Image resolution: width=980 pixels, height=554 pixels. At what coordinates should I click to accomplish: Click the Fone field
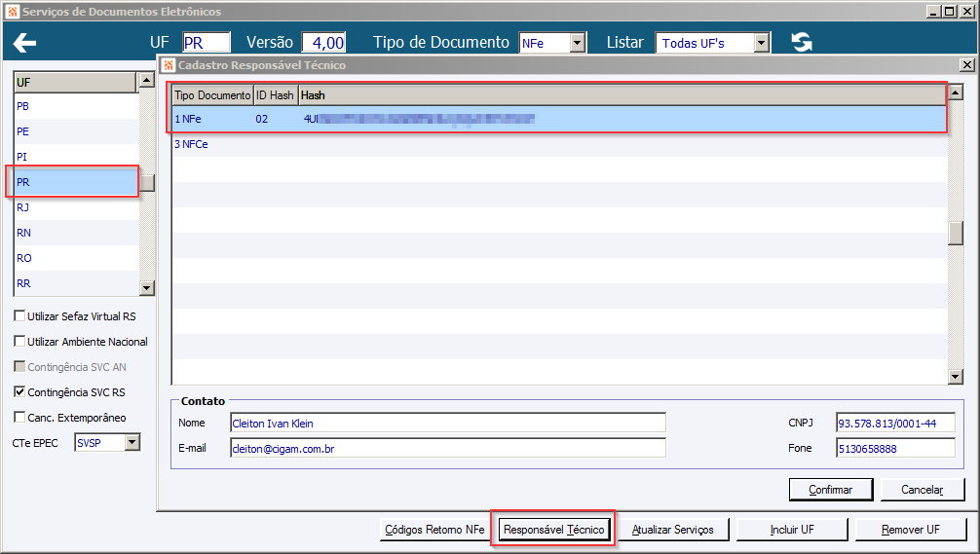(895, 449)
